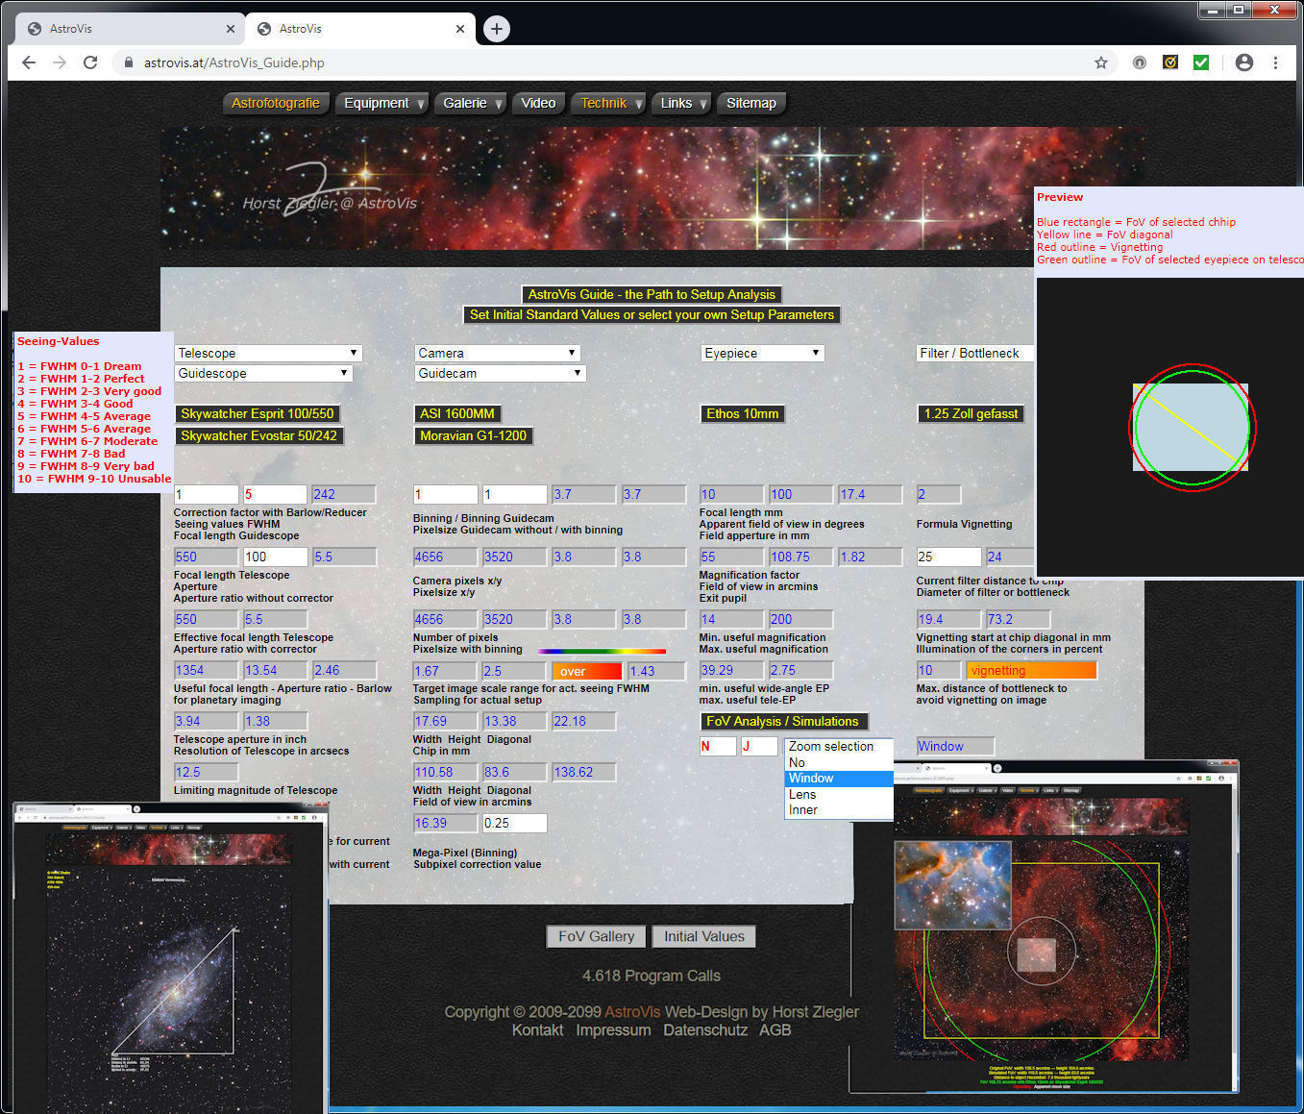
Task: Go back with the browser back arrow
Action: click(29, 62)
